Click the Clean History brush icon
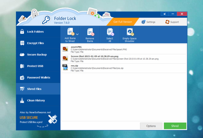Screen dimensions: 203x138 (22, 101)
